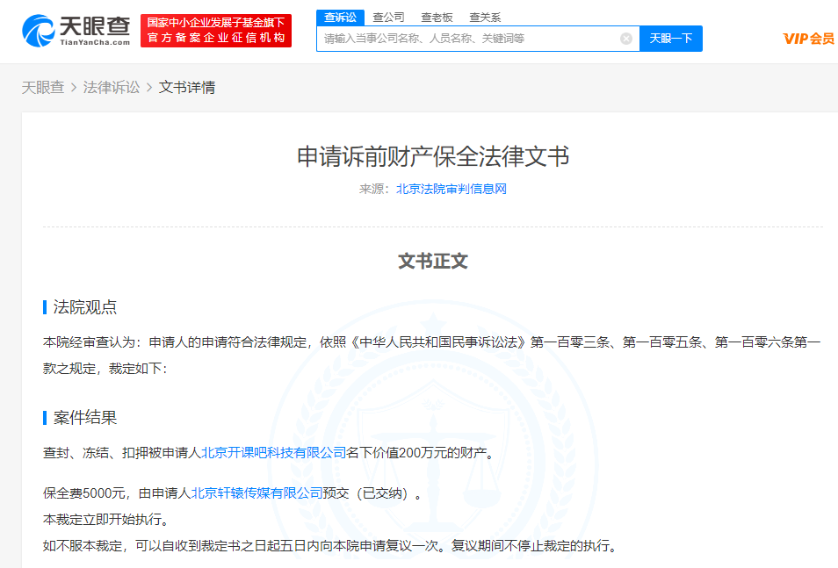Switch to the 查公司 tab
The image size is (838, 568).
(x=388, y=18)
